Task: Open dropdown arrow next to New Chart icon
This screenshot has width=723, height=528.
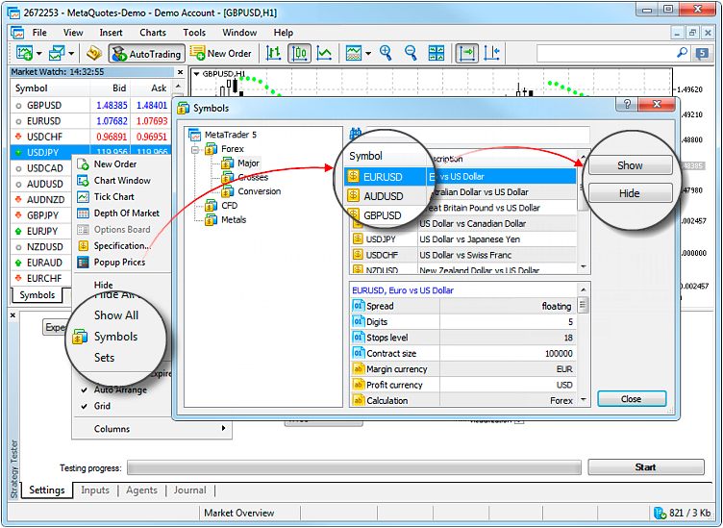Action: [x=39, y=54]
